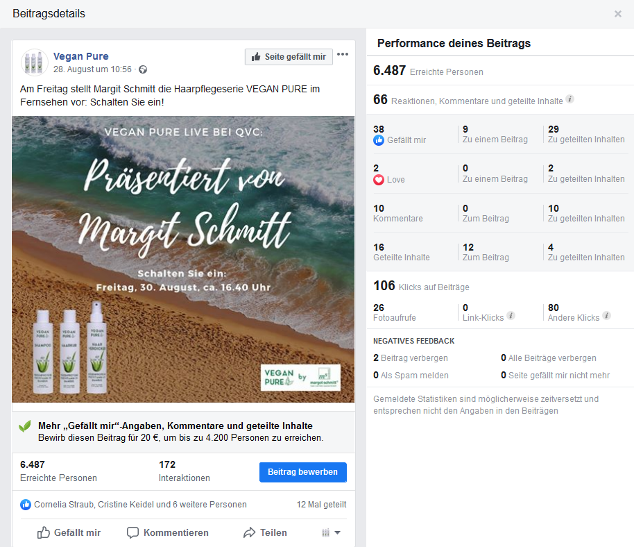Click the '2 Beitrag verbergen' entry
This screenshot has width=634, height=547.
pos(411,358)
